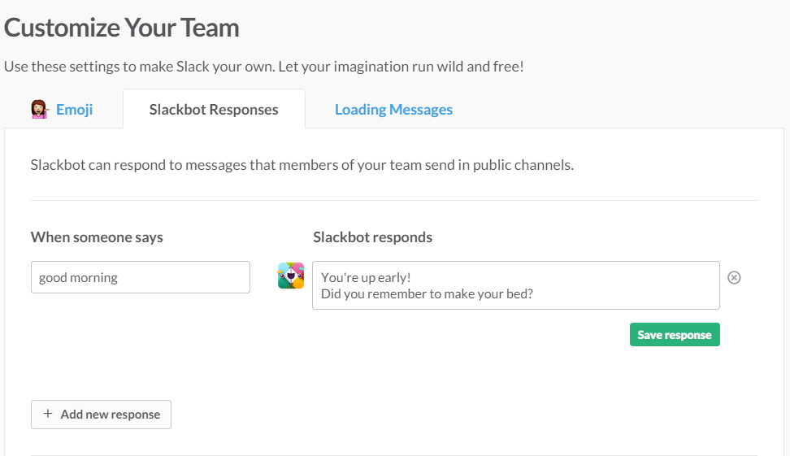The height and width of the screenshot is (456, 790).
Task: Click the 'Customize Your Team' heading
Action: pos(121,28)
